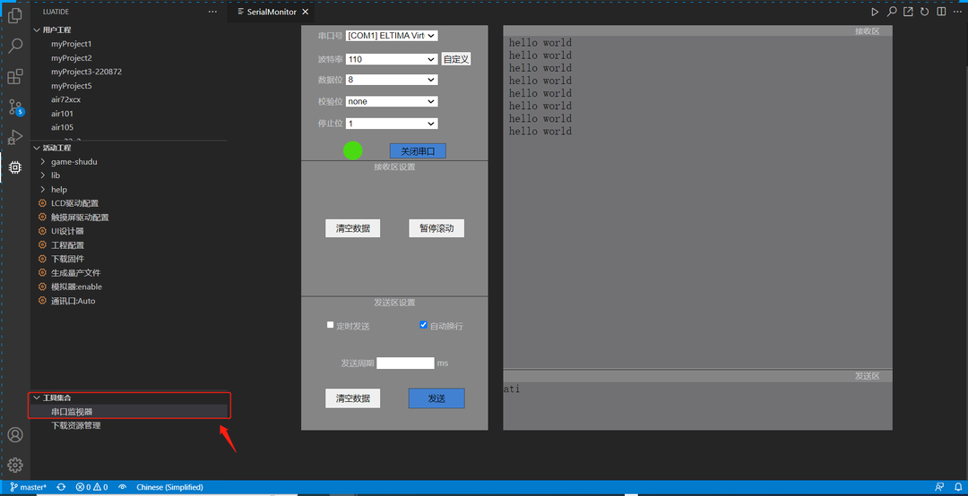Click the 关闭串口 button
The width and height of the screenshot is (968, 496).
pos(418,151)
